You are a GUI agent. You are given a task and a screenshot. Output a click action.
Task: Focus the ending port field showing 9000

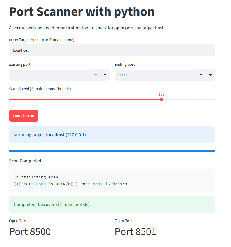[x=156, y=75]
